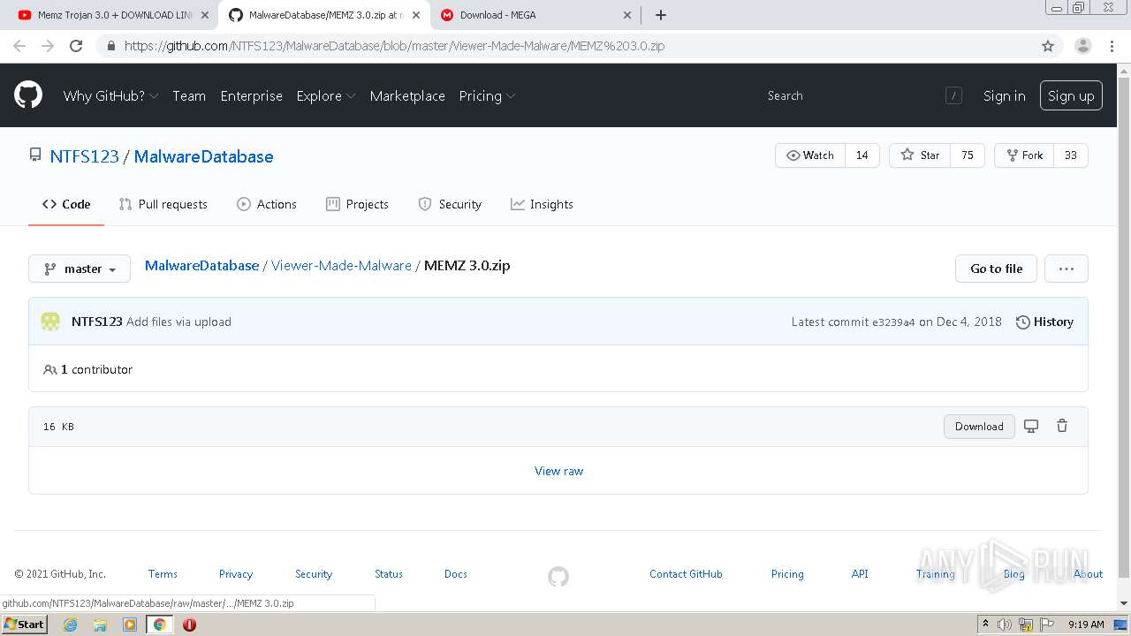Click volume speaker tray icon
The width and height of the screenshot is (1131, 636).
coord(1005,625)
